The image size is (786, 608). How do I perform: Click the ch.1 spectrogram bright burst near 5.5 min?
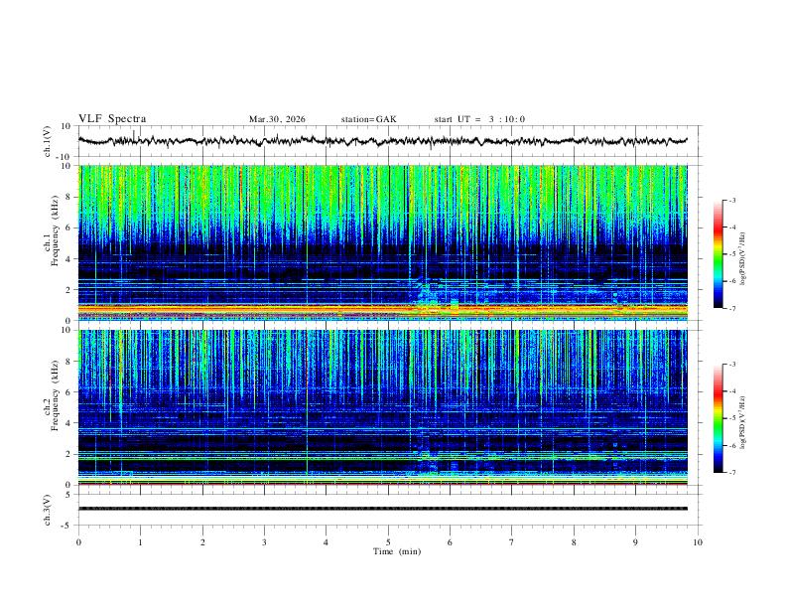coord(427,297)
